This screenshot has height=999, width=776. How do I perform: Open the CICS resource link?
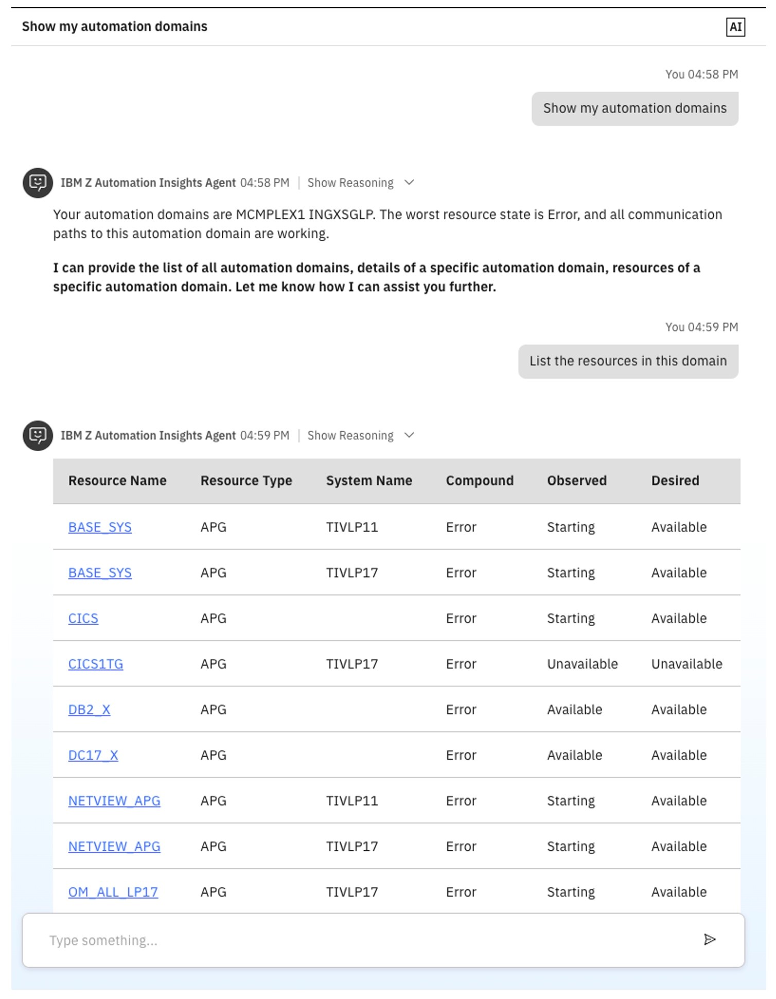pyautogui.click(x=83, y=618)
